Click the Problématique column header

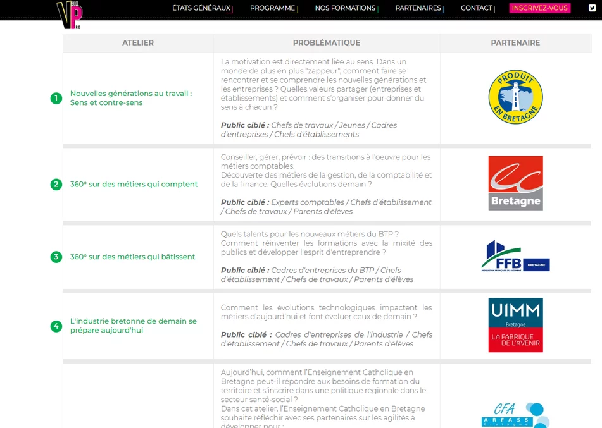pyautogui.click(x=326, y=43)
